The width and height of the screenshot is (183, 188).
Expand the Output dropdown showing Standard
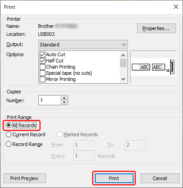click(x=83, y=45)
